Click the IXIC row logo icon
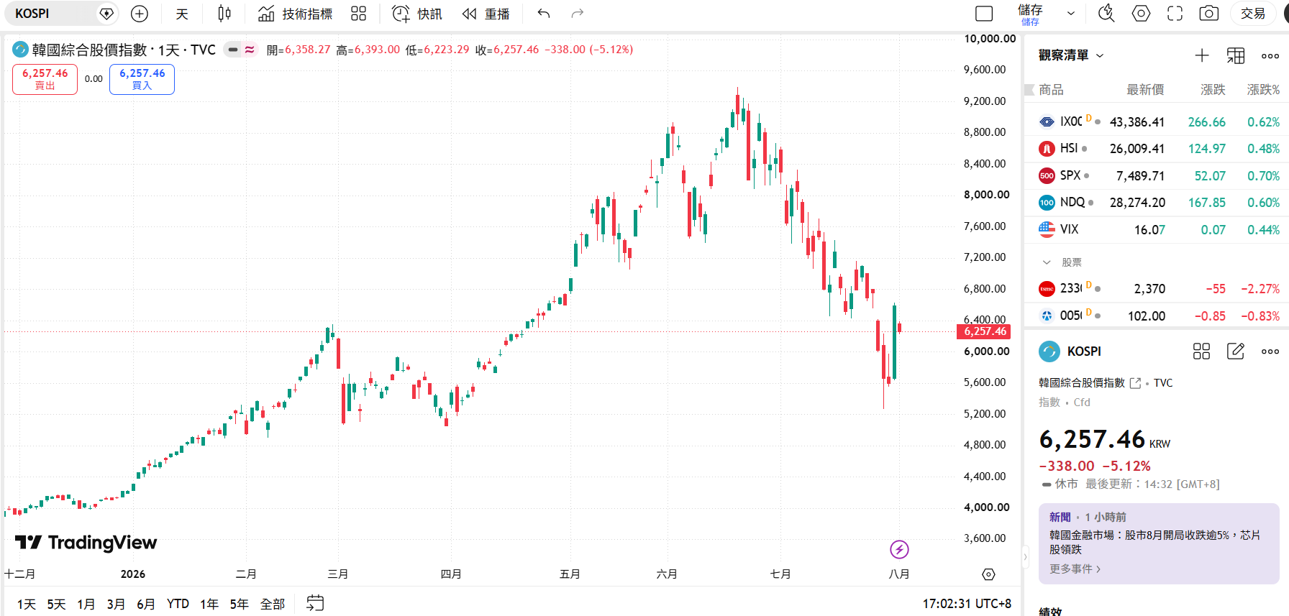The height and width of the screenshot is (616, 1289). point(1047,122)
